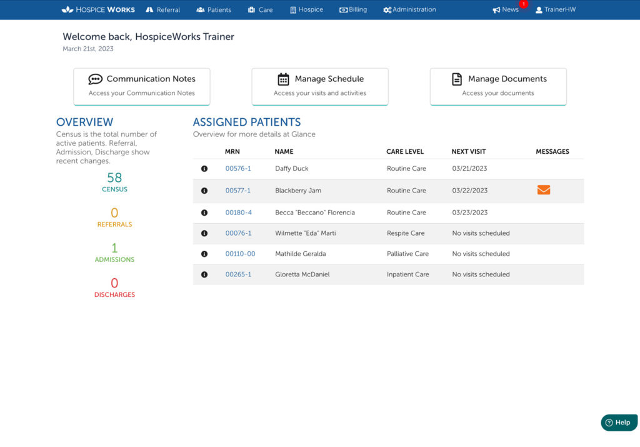640x447 pixels.
Task: Click the info icon next to Mathilde Geralda
Action: 204,254
